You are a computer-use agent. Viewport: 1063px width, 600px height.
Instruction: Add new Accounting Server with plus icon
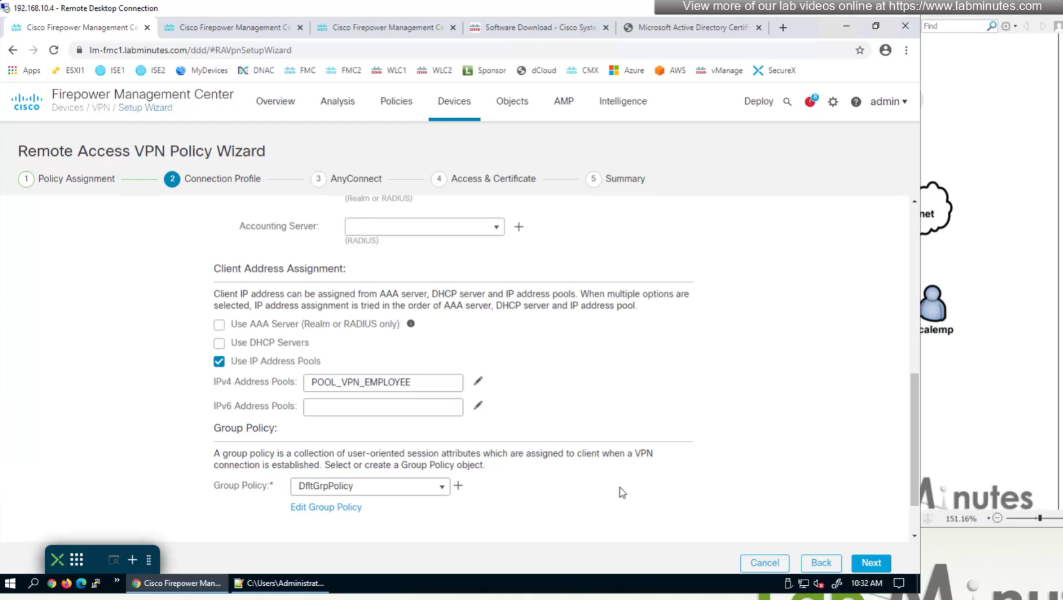[519, 227]
